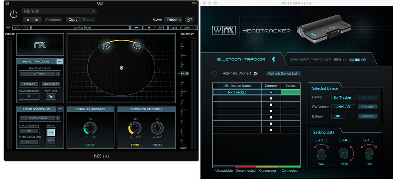Refresh the device list

pos(282,73)
